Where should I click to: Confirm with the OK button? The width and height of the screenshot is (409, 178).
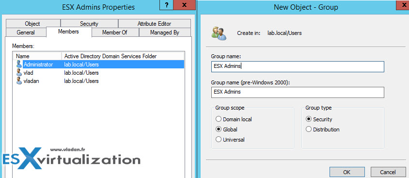pyautogui.click(x=346, y=172)
